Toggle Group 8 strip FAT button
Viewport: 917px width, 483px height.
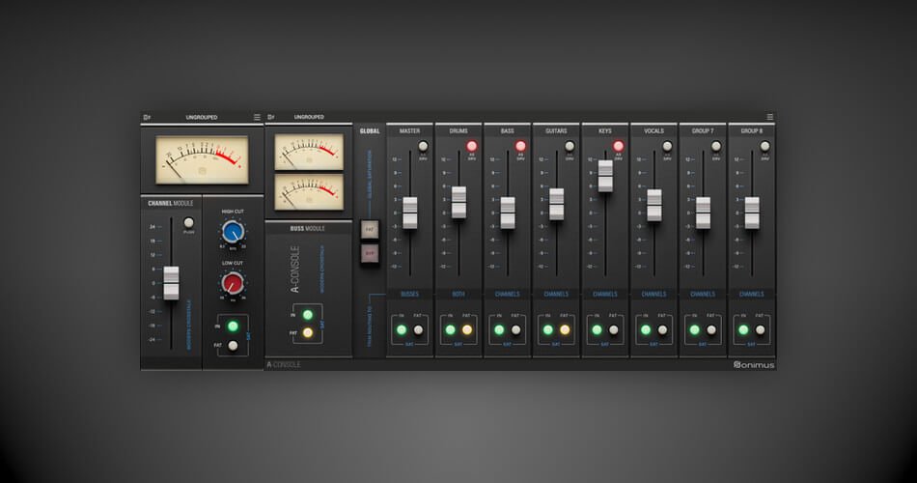[x=760, y=330]
